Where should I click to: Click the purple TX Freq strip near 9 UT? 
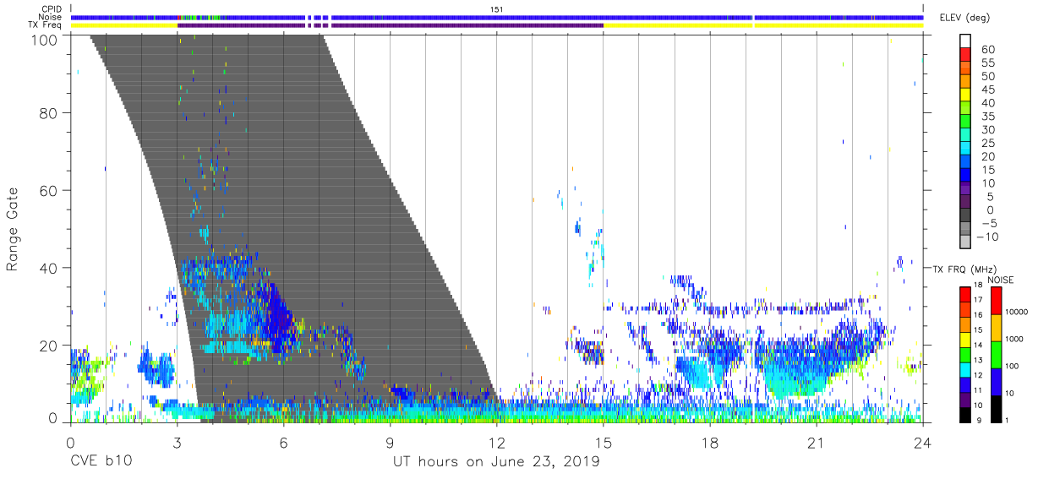[x=467, y=25]
